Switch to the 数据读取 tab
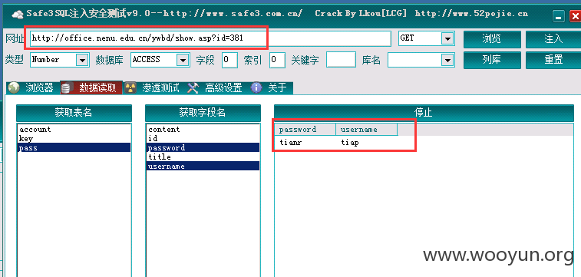Image resolution: width=581 pixels, height=277 pixels. tap(91, 87)
